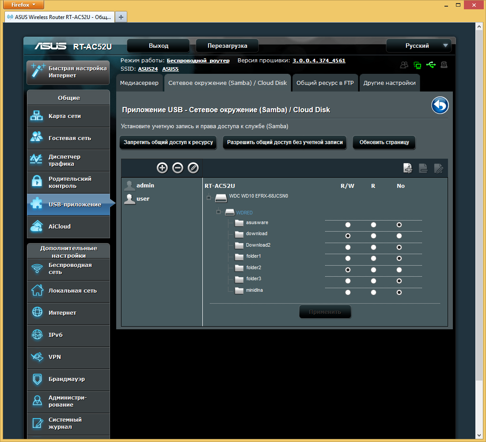Open Администрирование settings
The height and width of the screenshot is (442, 486).
(x=68, y=401)
